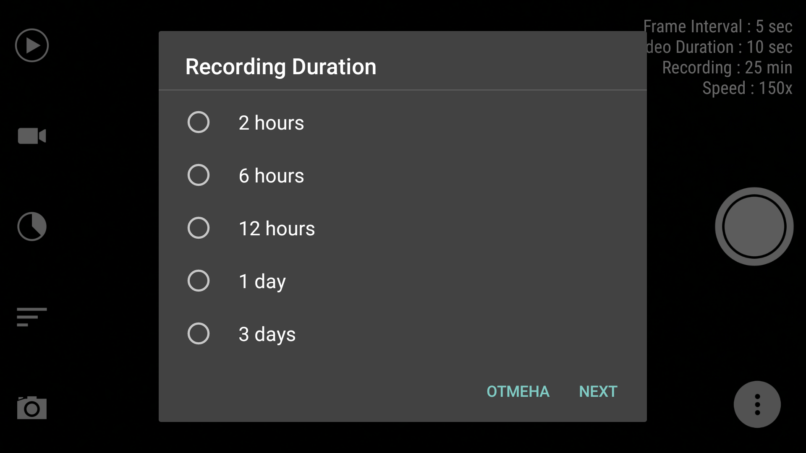Screen dimensions: 806x453
Task: Tap the video camera icon
Action: [32, 136]
